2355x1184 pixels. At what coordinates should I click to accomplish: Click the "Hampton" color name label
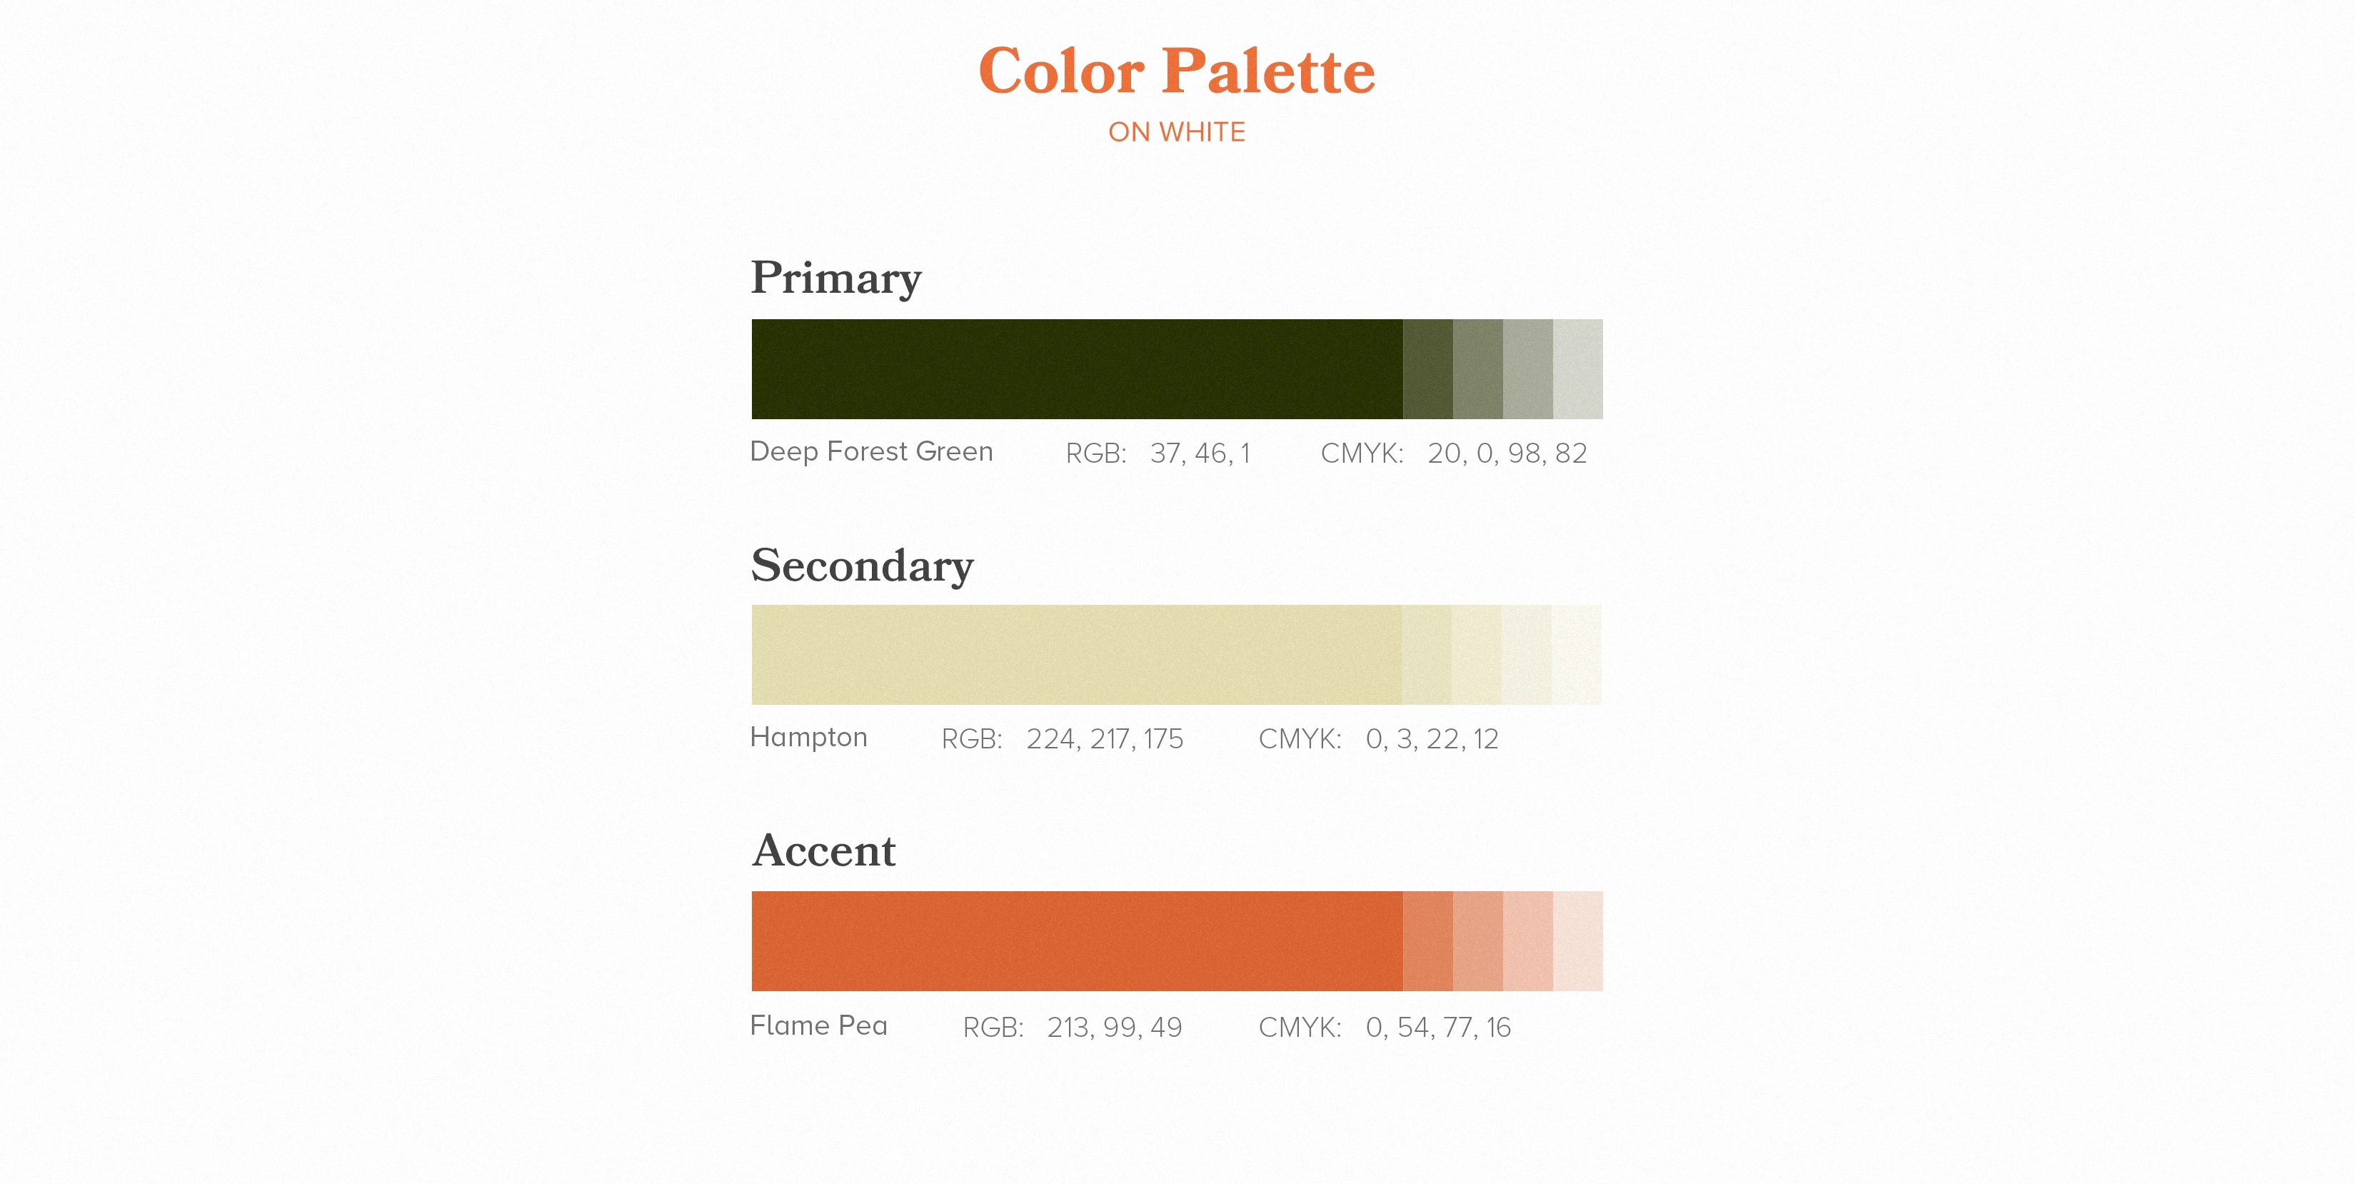click(x=808, y=737)
